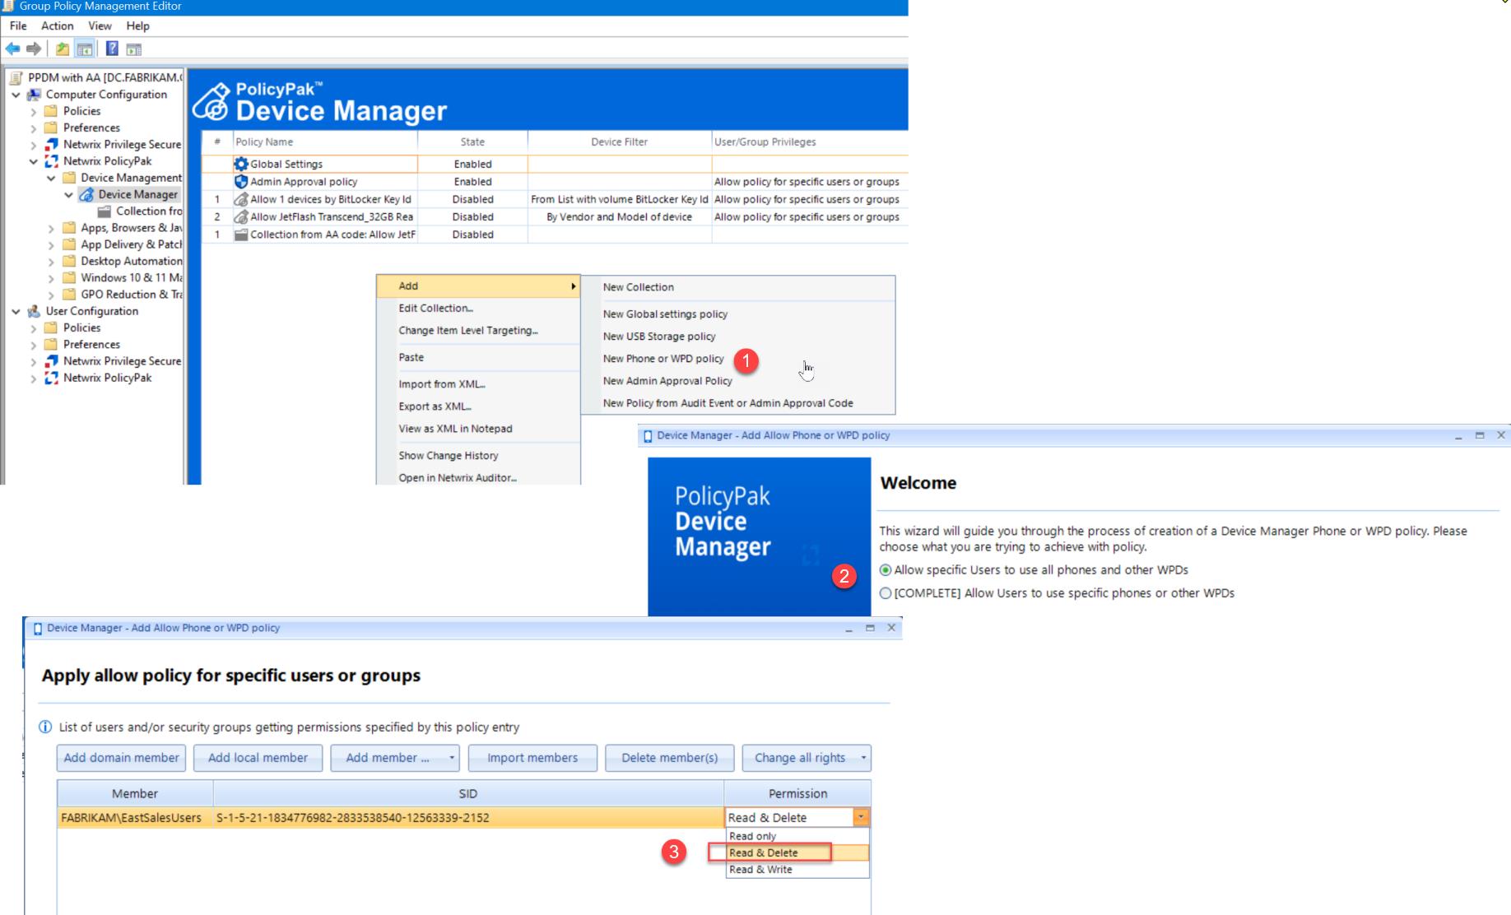Expand the Apps, Browsers & Java folder
The width and height of the screenshot is (1511, 915).
tap(51, 229)
